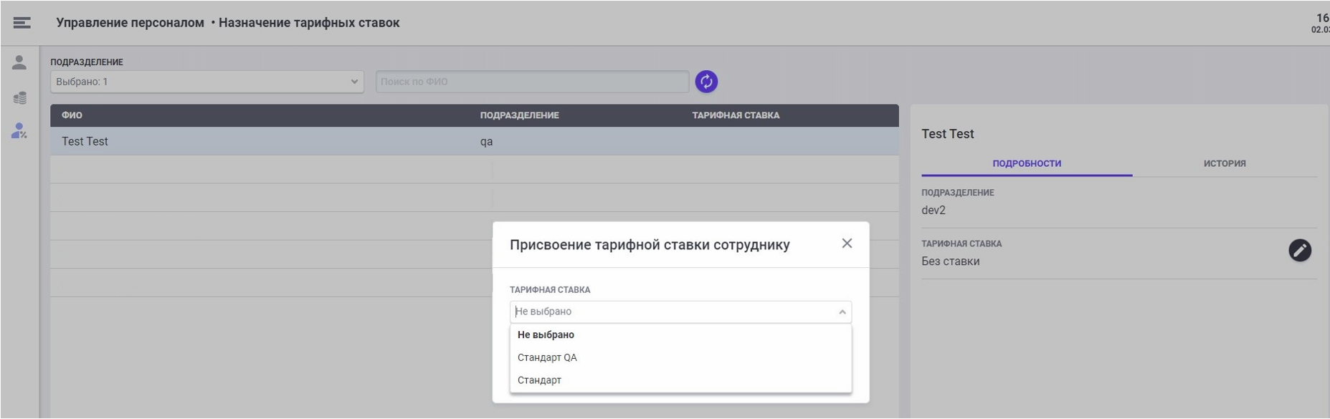The height and width of the screenshot is (419, 1330).
Task: Sort by the ФИО column header
Action: (72, 115)
